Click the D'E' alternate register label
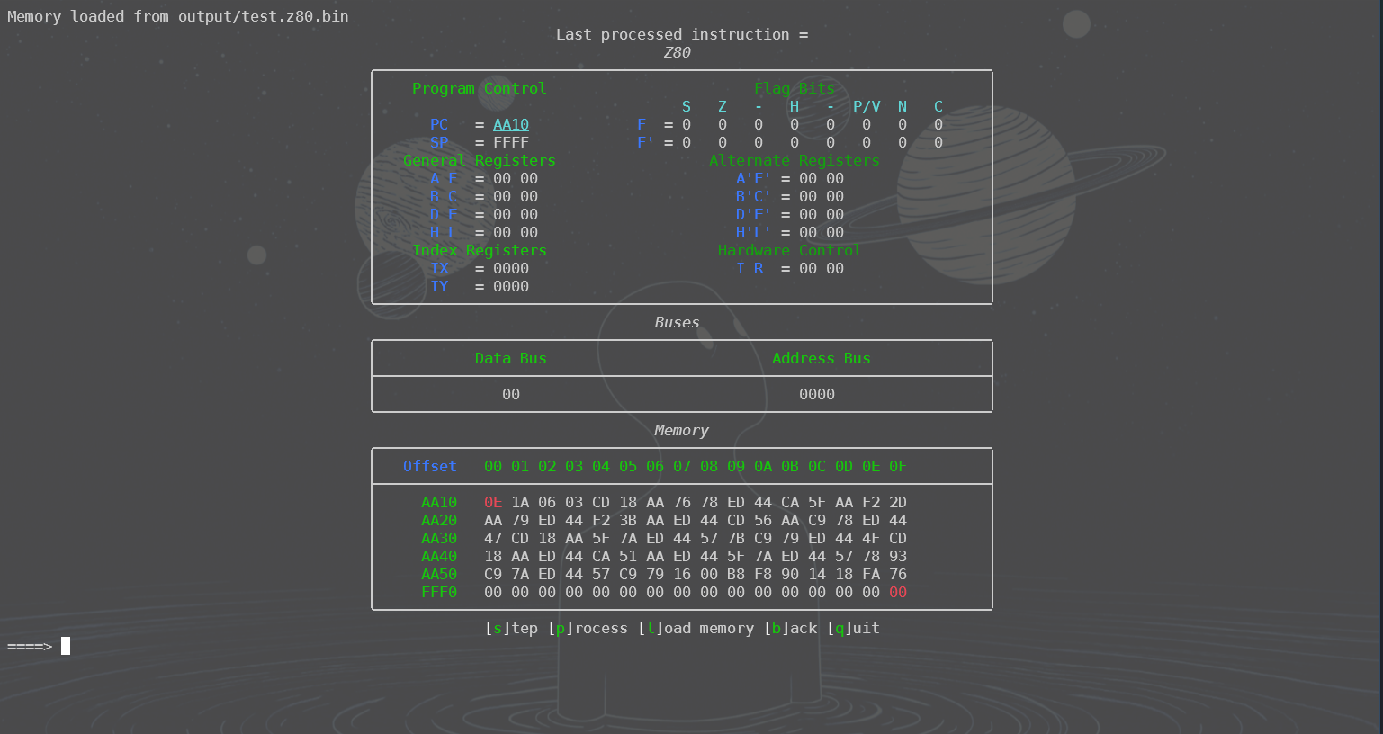 point(754,214)
